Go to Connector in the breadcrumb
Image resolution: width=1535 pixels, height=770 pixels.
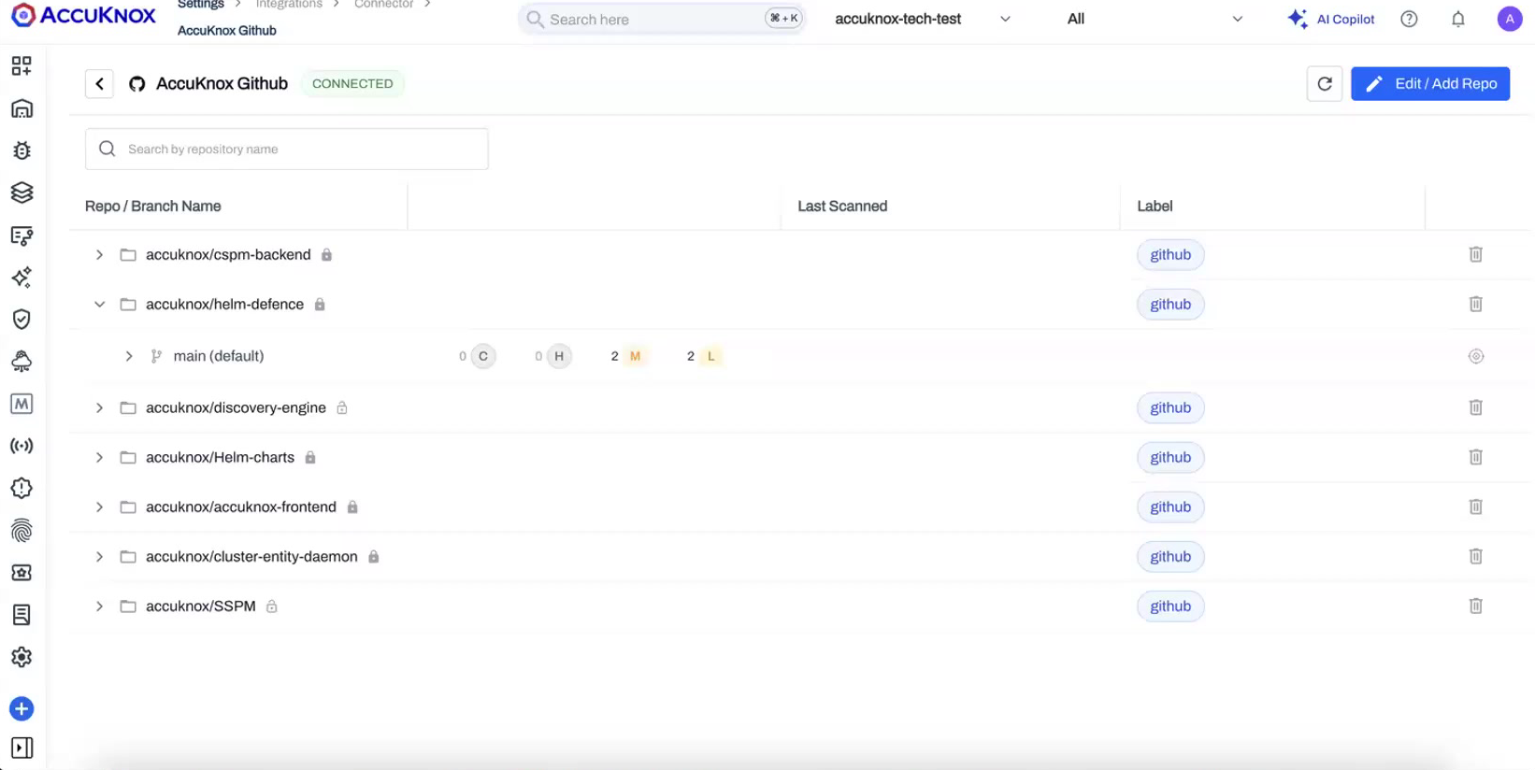coord(383,5)
